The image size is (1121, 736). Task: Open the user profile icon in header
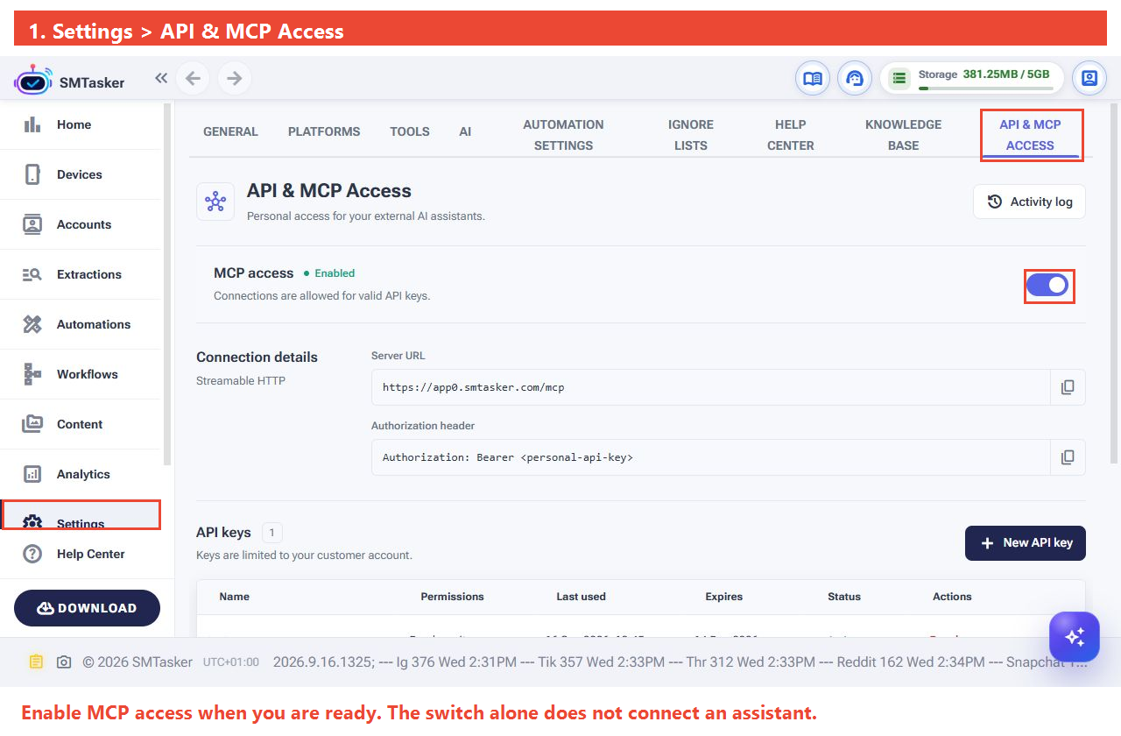pyautogui.click(x=1089, y=78)
